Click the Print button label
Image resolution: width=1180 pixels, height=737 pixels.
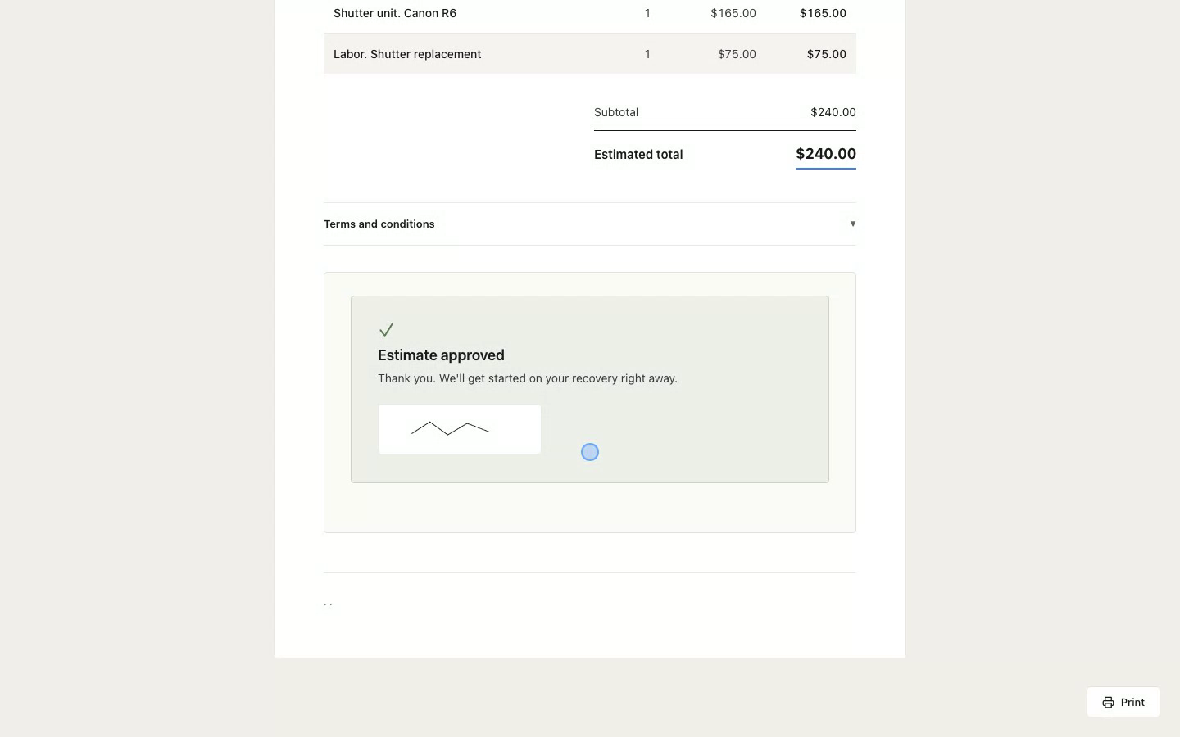pyautogui.click(x=1132, y=703)
